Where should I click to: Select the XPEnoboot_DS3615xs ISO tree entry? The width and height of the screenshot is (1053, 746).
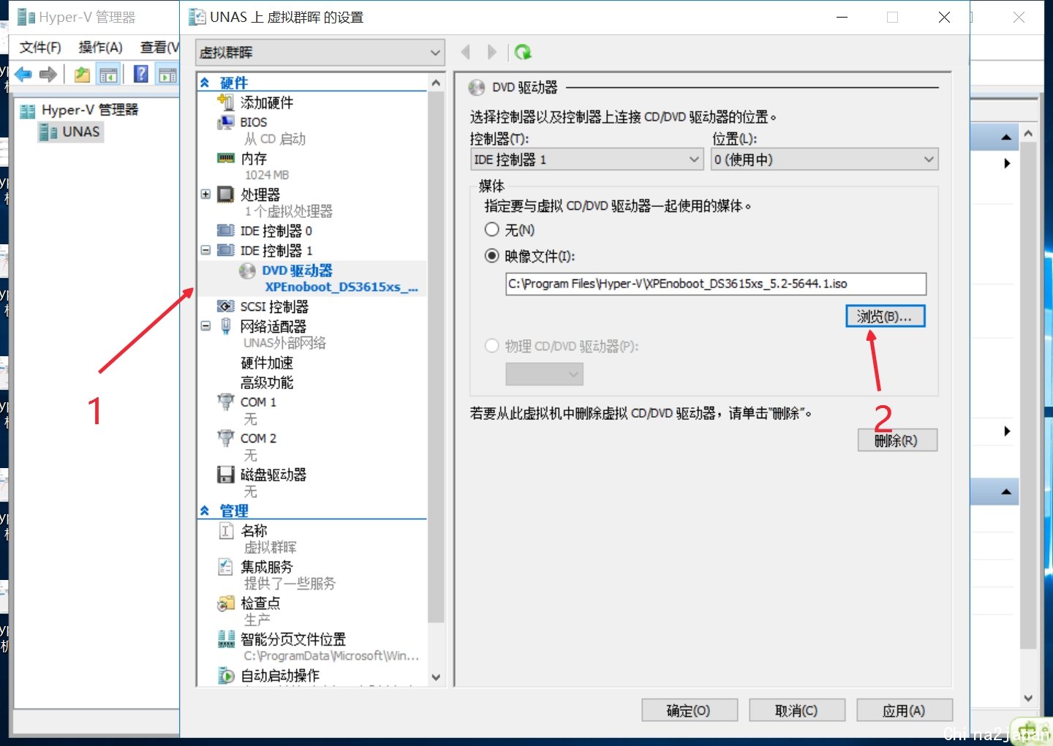341,287
